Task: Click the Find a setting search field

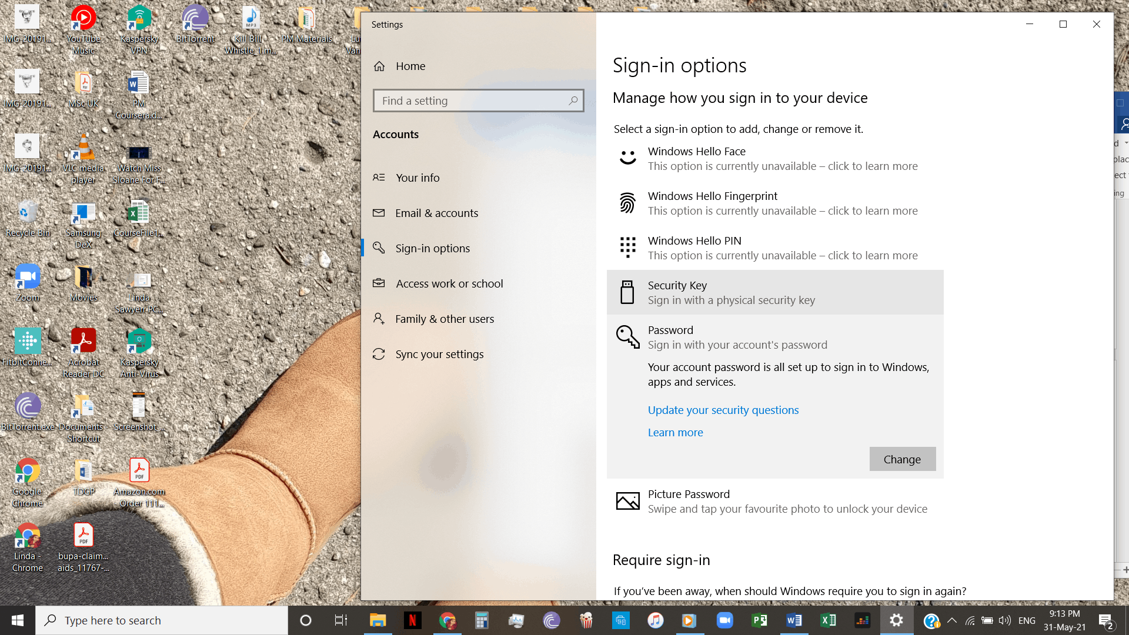Action: click(x=470, y=101)
